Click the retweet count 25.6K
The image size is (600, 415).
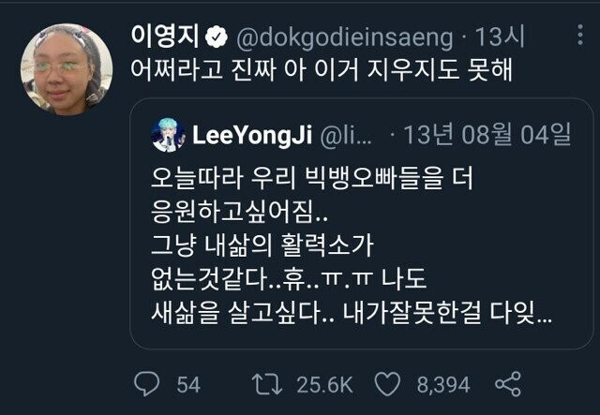click(326, 384)
